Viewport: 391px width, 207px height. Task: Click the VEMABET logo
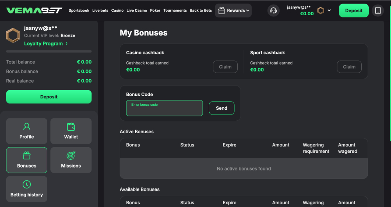pos(34,11)
